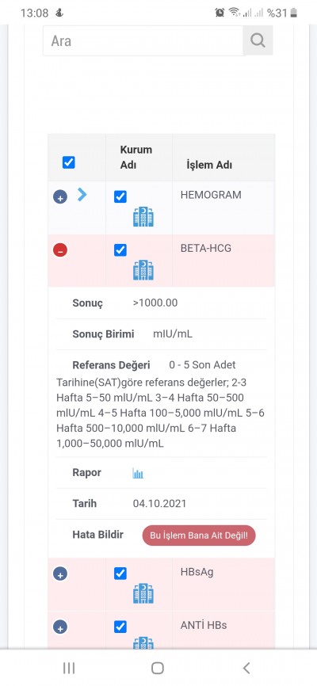Click the blue chevron arrow beside HEMOGRAM
317x686 pixels.
pyautogui.click(x=82, y=194)
